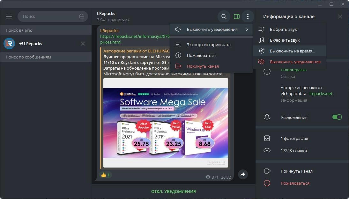Image resolution: width=349 pixels, height=199 pixels.
Task: Click the leave icon in info panel
Action: pos(267,171)
